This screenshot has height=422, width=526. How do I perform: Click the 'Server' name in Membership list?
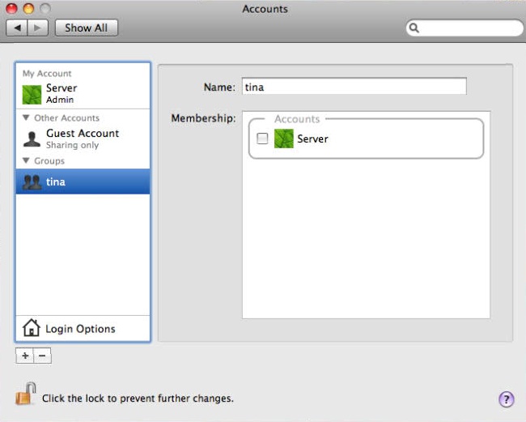(312, 139)
